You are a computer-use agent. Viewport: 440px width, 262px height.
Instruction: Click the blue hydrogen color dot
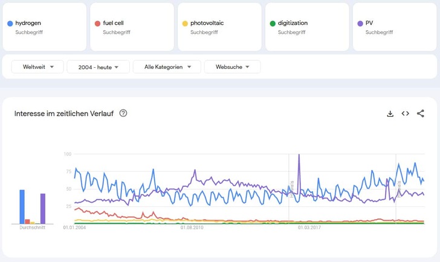(10, 24)
